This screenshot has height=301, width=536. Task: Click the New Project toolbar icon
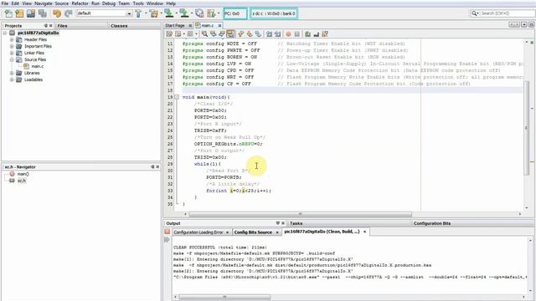(19, 13)
